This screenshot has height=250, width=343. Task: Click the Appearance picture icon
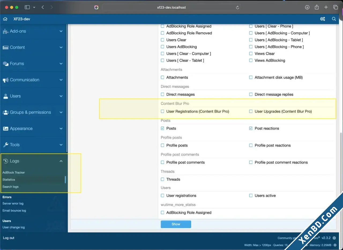point(5,129)
